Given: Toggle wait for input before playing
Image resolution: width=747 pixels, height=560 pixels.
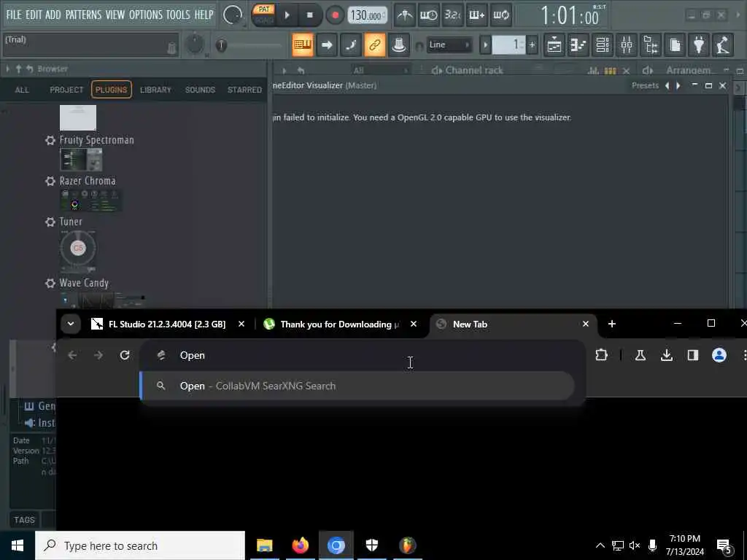Looking at the screenshot, I should (x=429, y=15).
